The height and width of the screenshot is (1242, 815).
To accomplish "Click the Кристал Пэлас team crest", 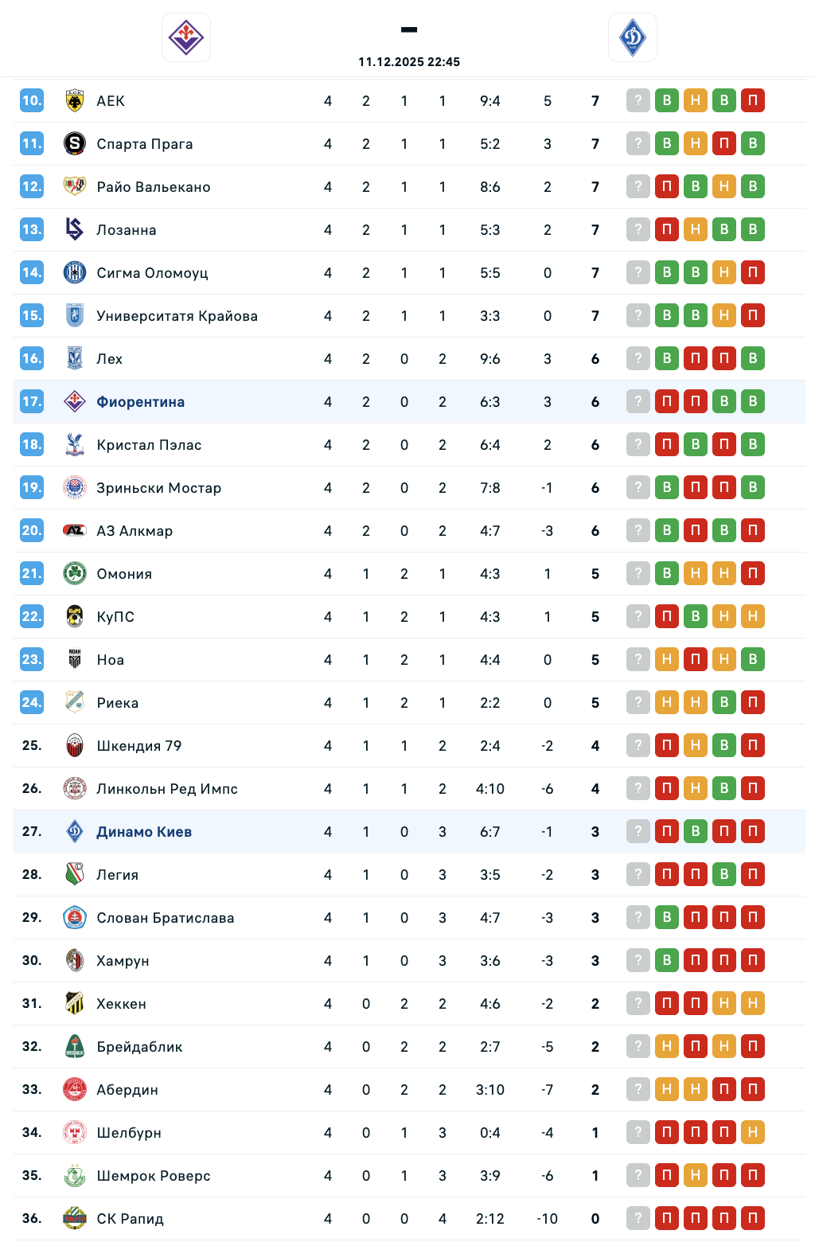I will click(x=75, y=445).
